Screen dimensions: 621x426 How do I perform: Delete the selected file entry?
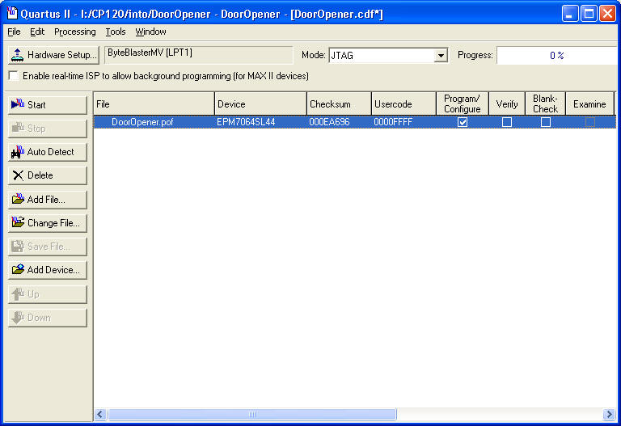(47, 175)
